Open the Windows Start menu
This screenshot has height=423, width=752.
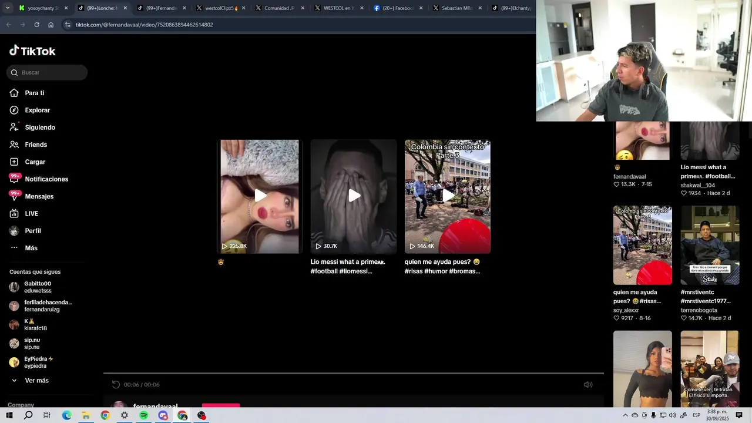tap(9, 415)
